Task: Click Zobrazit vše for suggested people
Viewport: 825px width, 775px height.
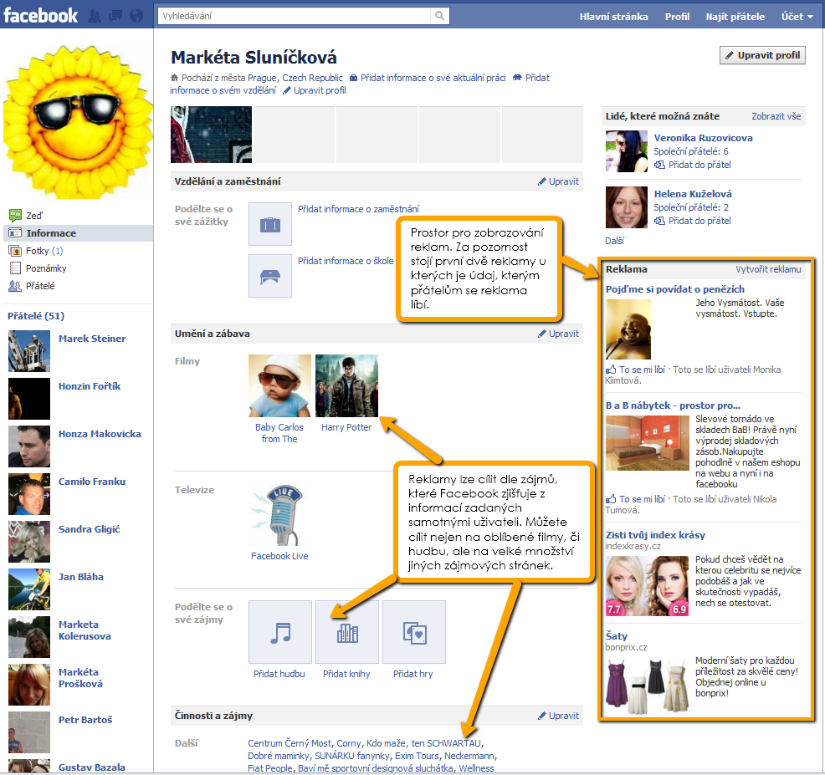Action: coord(776,116)
